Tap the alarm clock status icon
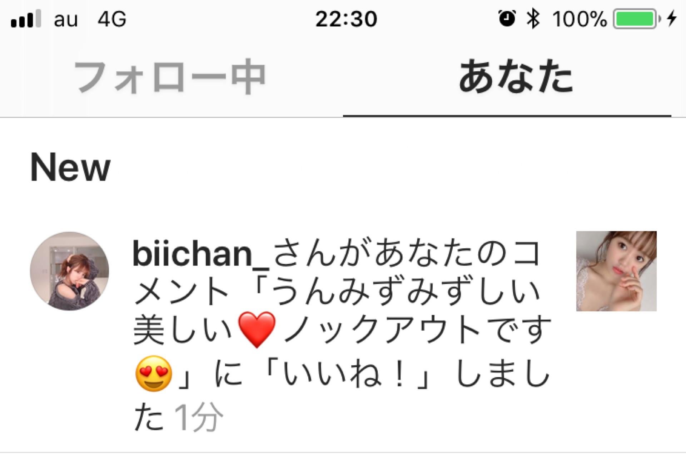 pos(507,19)
